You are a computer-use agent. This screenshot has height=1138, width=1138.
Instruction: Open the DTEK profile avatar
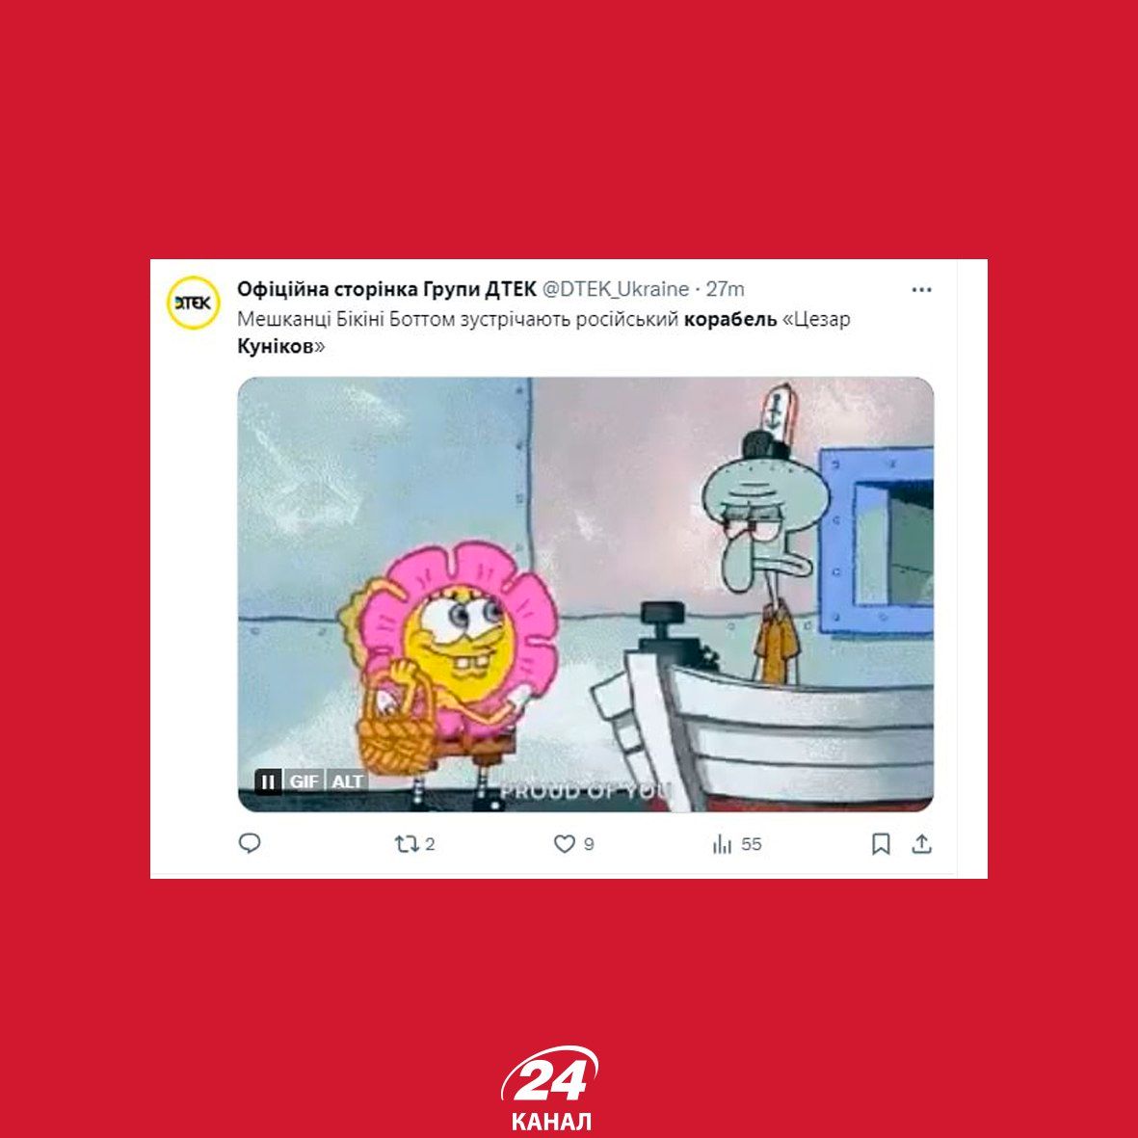pos(193,303)
